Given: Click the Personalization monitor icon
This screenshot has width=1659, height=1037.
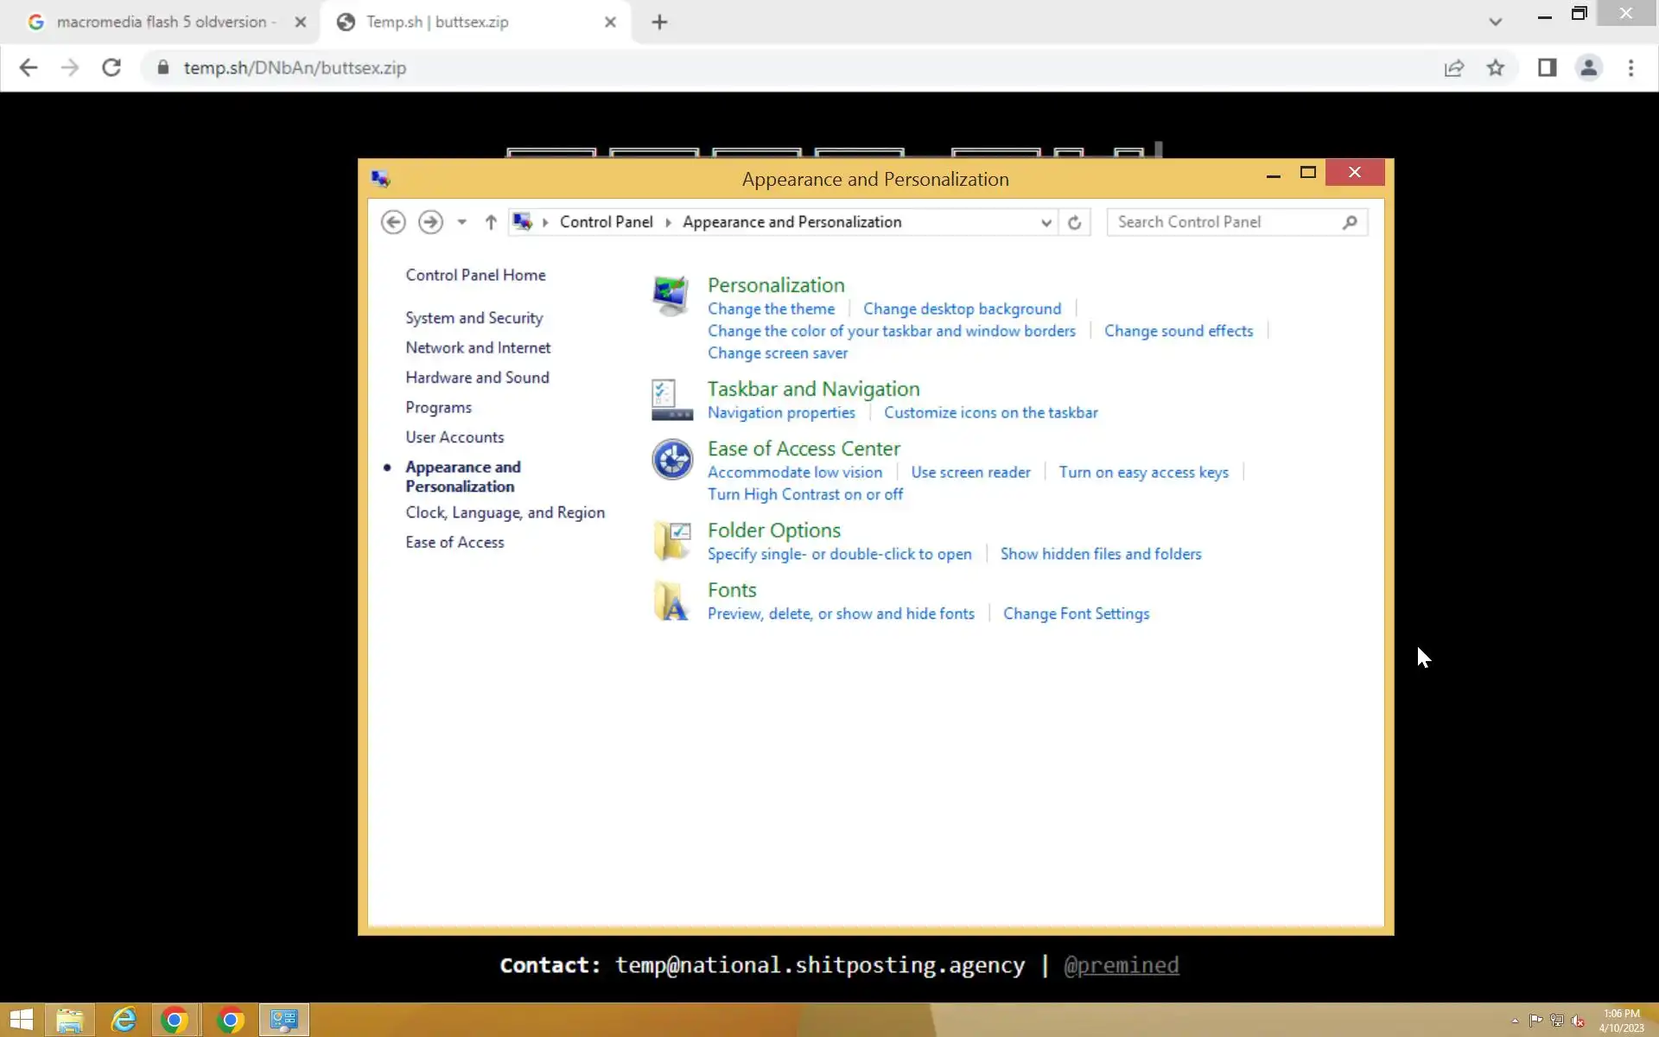Looking at the screenshot, I should point(671,296).
